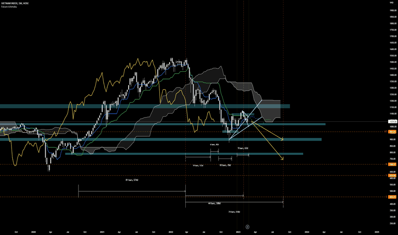
Task: Select the '74 bars, 518d' range label
Action: (x=234, y=211)
